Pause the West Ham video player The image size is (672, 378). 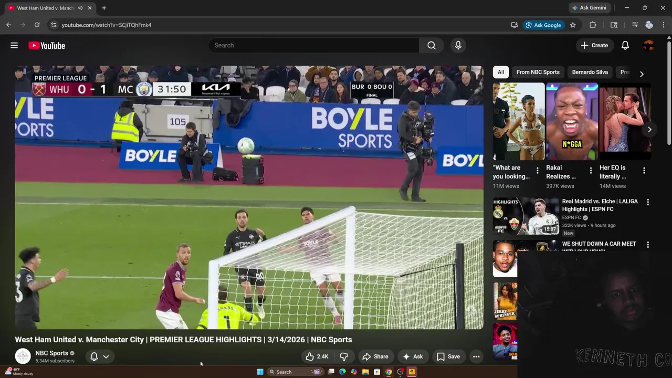click(x=249, y=197)
